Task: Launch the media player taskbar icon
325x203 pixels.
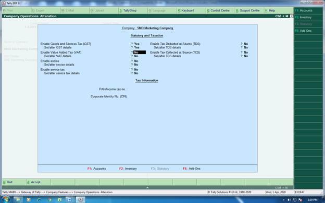Action: coord(29,200)
